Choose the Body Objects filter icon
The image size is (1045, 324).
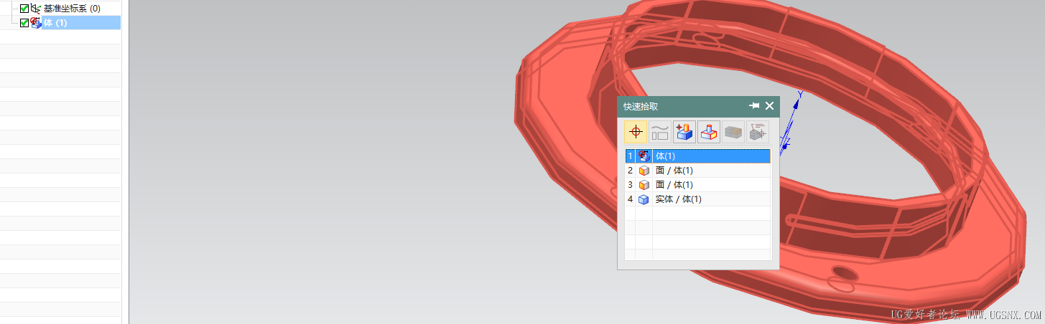coord(709,132)
